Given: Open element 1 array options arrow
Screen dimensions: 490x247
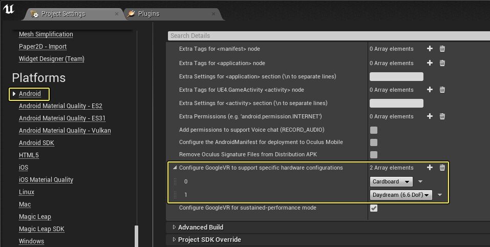Looking at the screenshot, I should [x=440, y=195].
